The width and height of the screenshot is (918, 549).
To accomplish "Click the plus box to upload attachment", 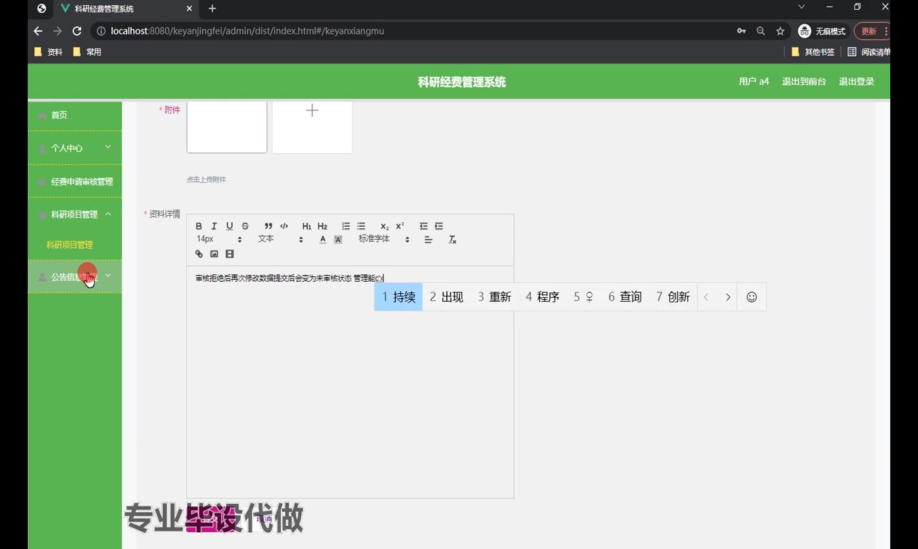I will coord(312,127).
